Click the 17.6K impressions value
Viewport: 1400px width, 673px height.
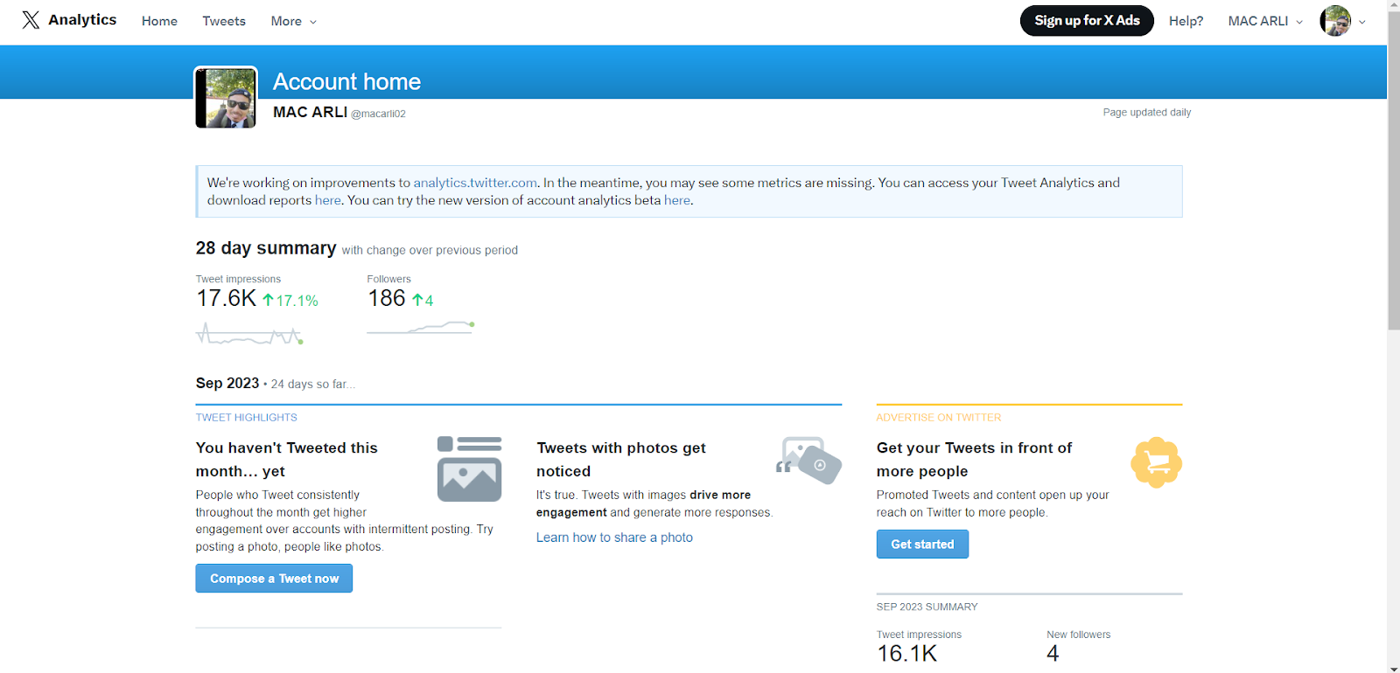226,299
